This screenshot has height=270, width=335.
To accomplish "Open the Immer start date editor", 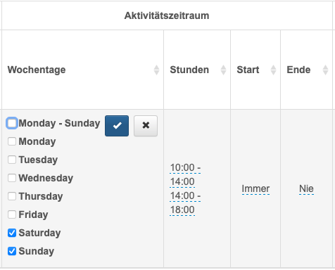I will (x=255, y=188).
